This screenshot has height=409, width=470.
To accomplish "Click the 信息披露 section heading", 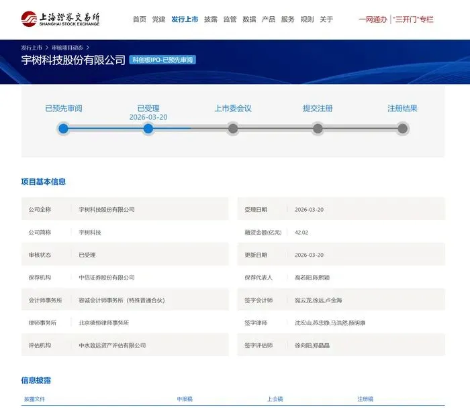I will [x=36, y=380].
